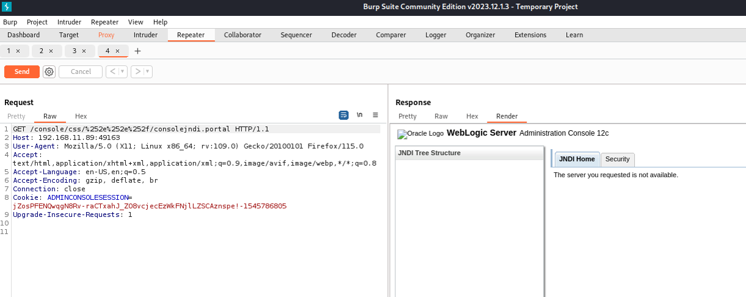
Task: Show request in Hex view
Action: coord(81,116)
